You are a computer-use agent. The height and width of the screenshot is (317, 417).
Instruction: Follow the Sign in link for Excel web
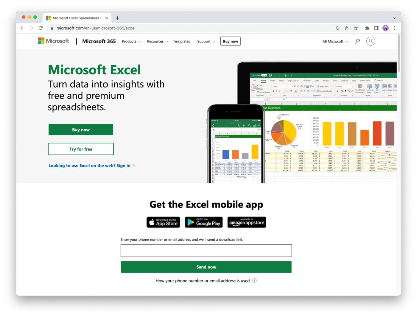pos(89,166)
